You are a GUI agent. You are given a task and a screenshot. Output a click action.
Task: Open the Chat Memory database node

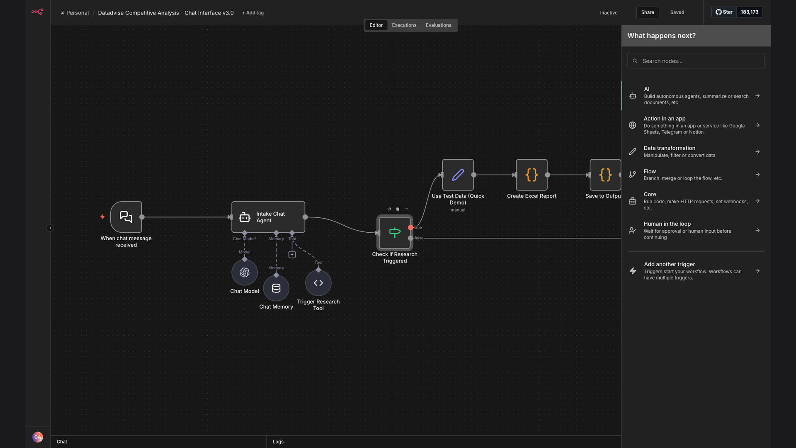pyautogui.click(x=276, y=288)
